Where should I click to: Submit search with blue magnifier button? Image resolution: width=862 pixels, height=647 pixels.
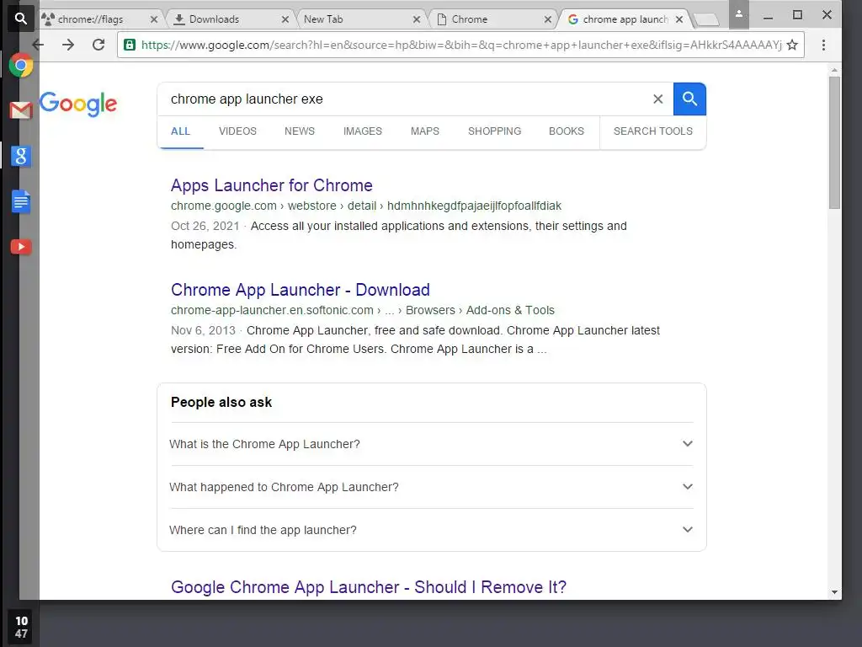[x=689, y=99]
